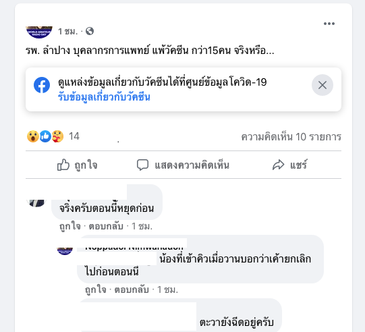
Task: Open the รับข้อมูลเกี่ยวกับวัคซีน link
Action: tap(104, 97)
